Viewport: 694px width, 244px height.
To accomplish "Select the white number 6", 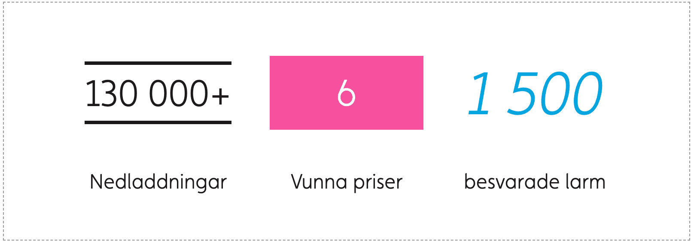I will pos(347,93).
